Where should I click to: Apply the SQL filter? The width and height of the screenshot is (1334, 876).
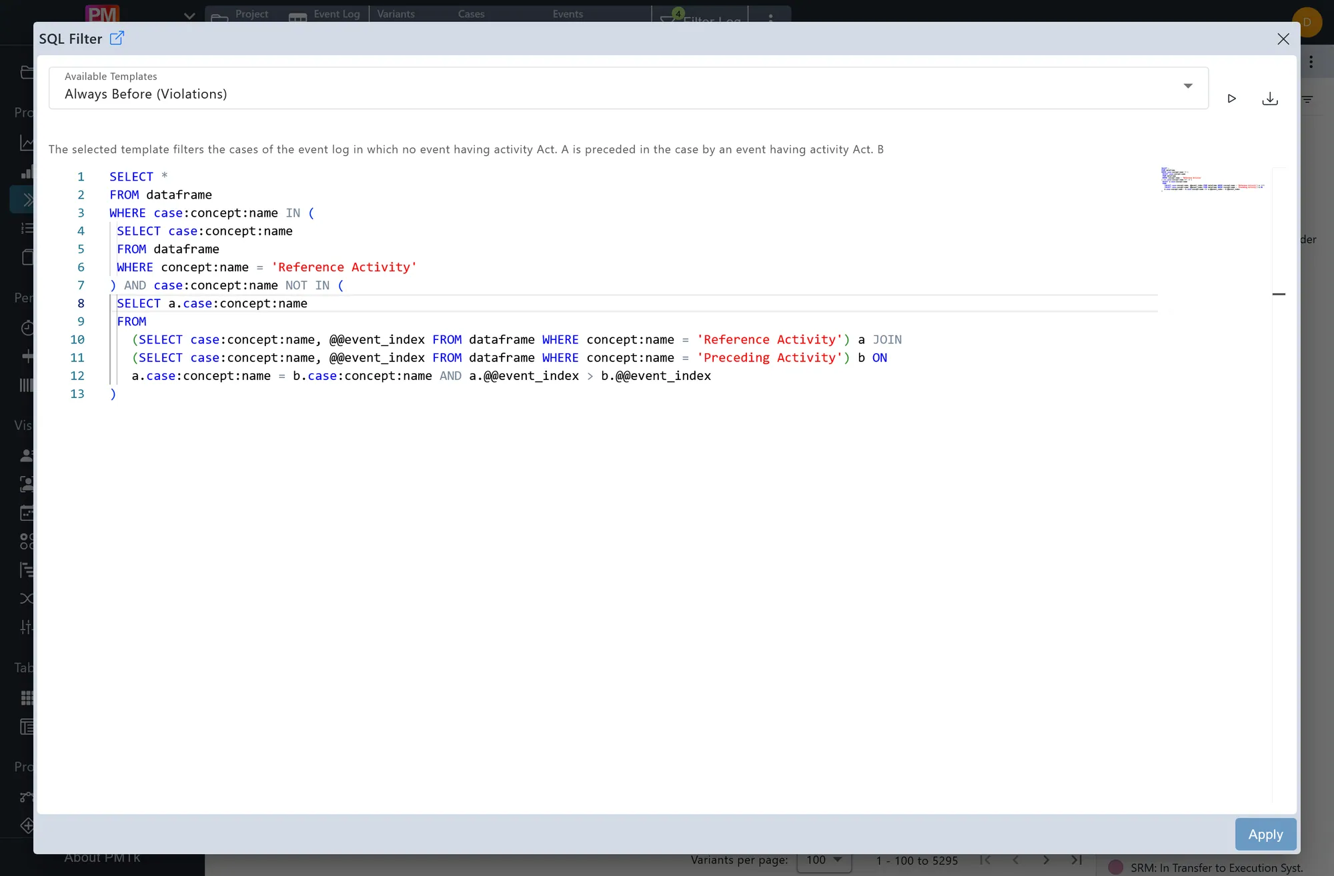click(1265, 834)
